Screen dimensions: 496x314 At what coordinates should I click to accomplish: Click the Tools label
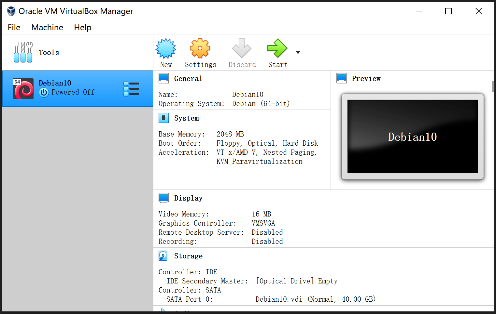49,53
